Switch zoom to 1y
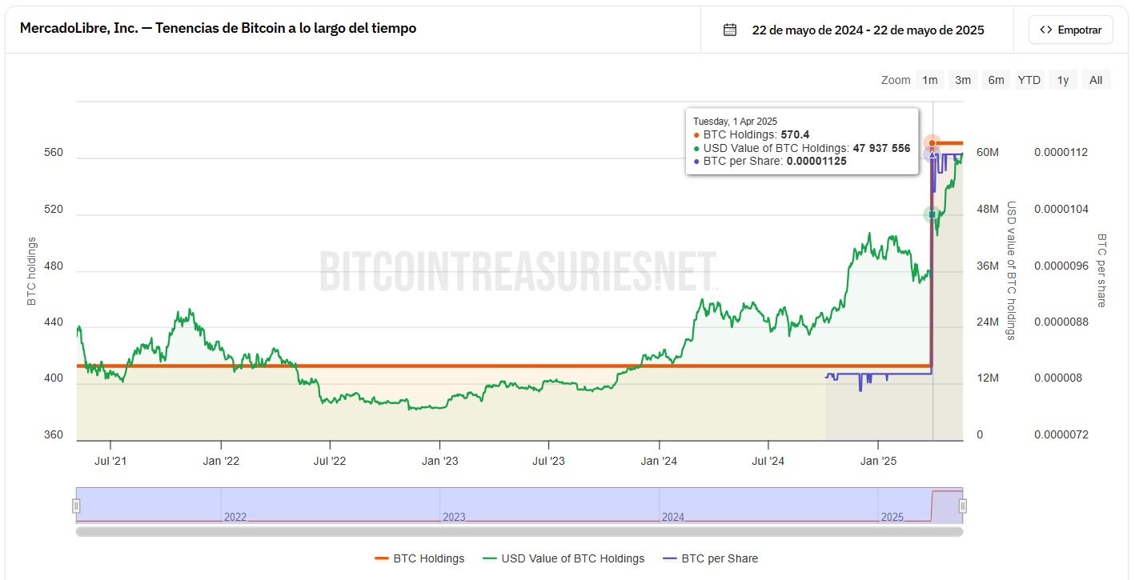The image size is (1135, 580). point(1062,80)
